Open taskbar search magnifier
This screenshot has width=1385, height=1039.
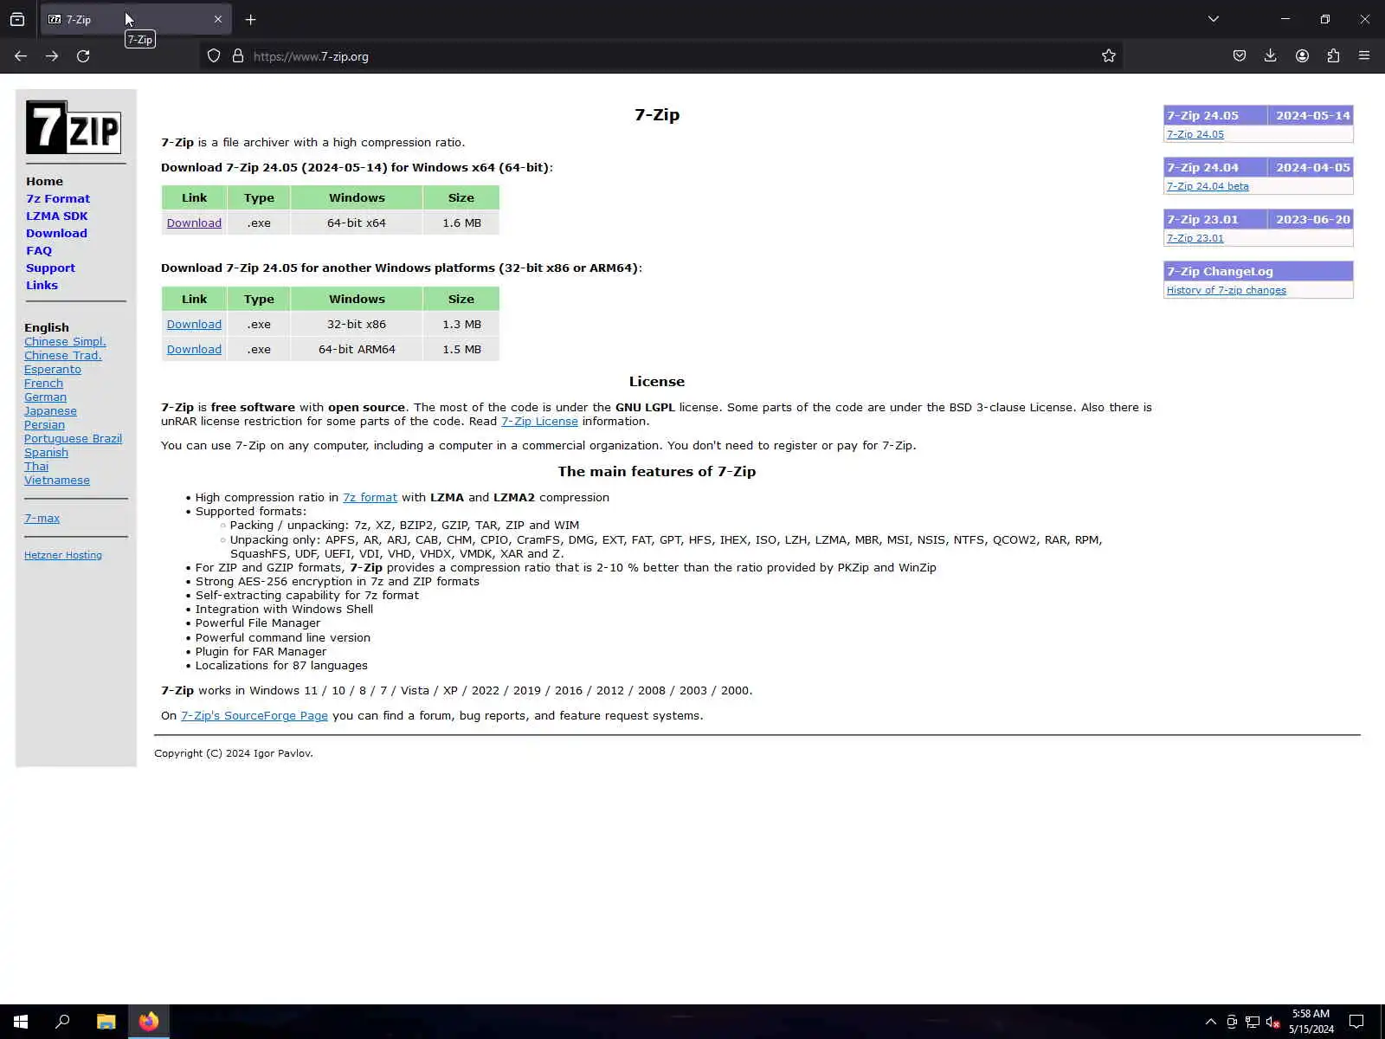[62, 1022]
